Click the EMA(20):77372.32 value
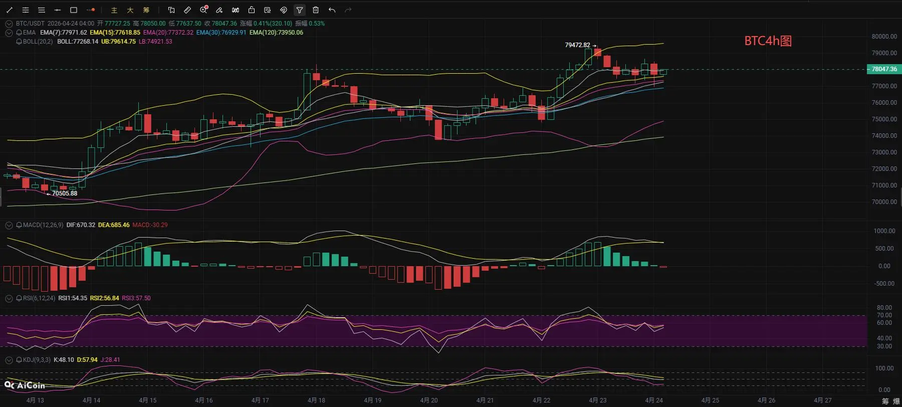Image resolution: width=902 pixels, height=407 pixels. pyautogui.click(x=168, y=33)
